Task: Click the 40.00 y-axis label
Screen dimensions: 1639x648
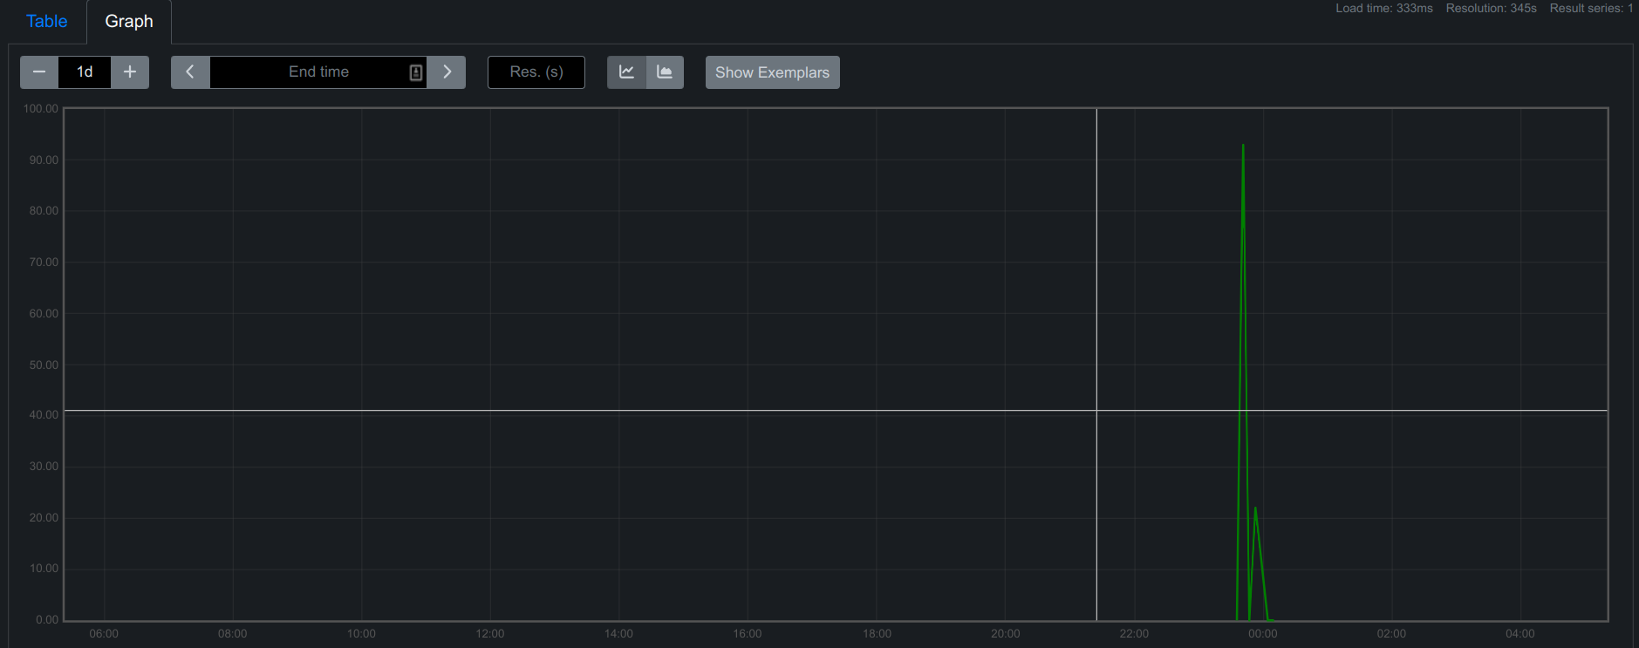Action: (44, 415)
